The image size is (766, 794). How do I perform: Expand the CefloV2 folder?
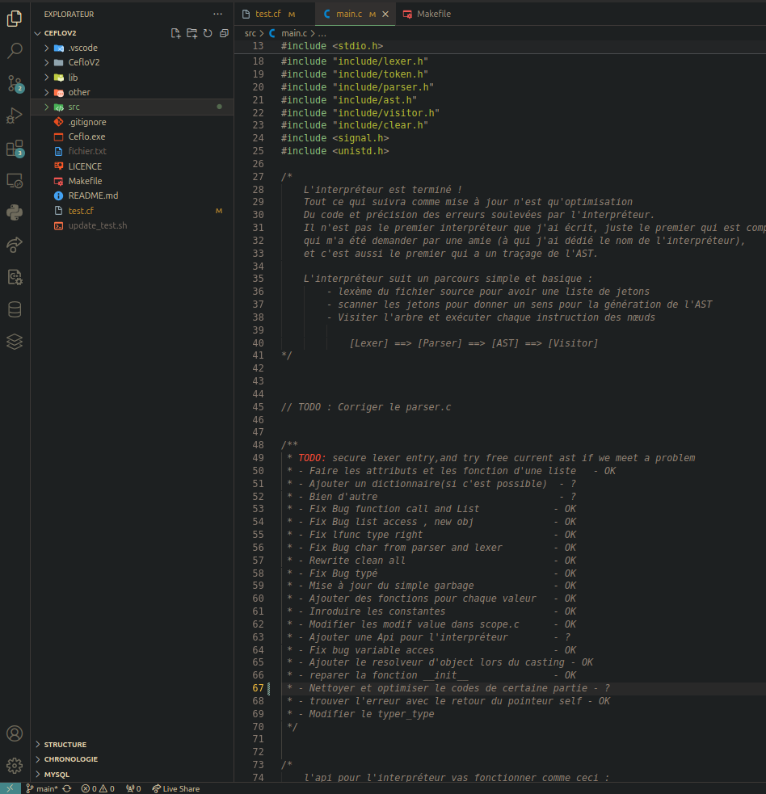(x=47, y=62)
